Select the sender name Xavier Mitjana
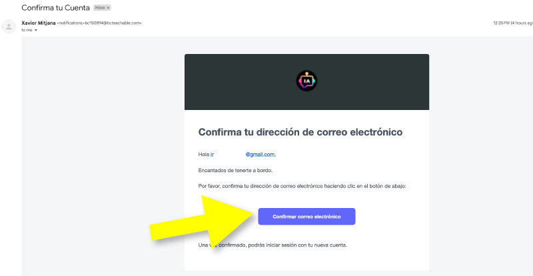 coord(39,23)
